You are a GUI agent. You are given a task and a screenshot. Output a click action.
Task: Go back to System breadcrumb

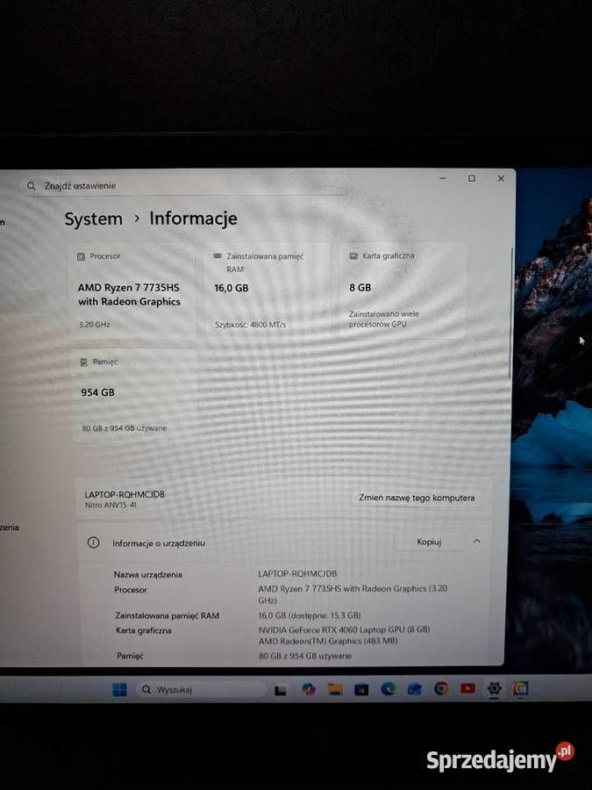94,219
